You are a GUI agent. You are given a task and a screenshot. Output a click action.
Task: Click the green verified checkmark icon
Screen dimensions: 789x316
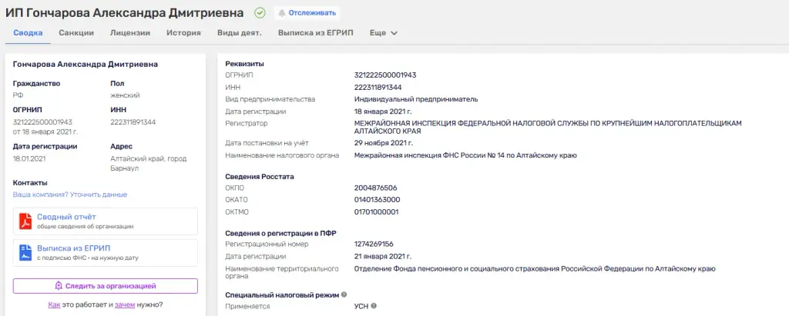point(260,13)
